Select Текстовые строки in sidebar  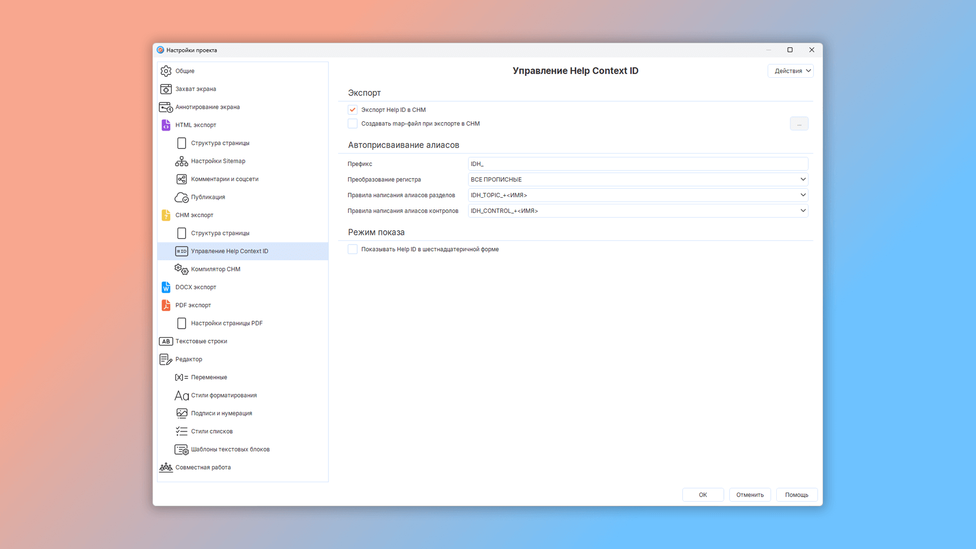click(201, 341)
